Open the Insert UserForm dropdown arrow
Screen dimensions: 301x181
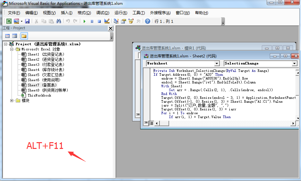pyautogui.click(x=21, y=21)
